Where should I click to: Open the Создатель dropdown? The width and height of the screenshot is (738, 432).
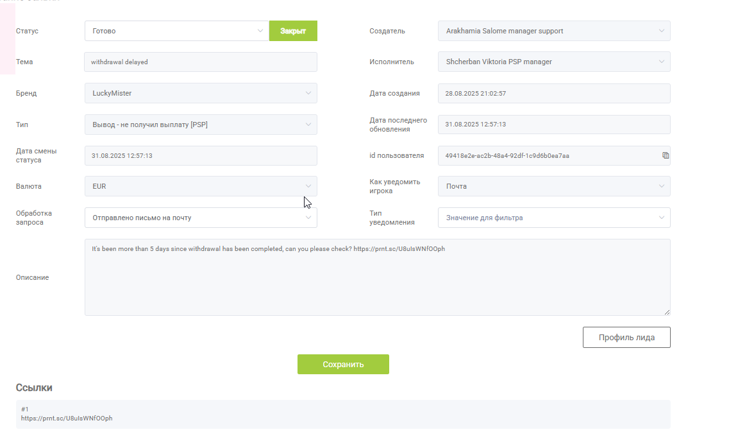[554, 31]
